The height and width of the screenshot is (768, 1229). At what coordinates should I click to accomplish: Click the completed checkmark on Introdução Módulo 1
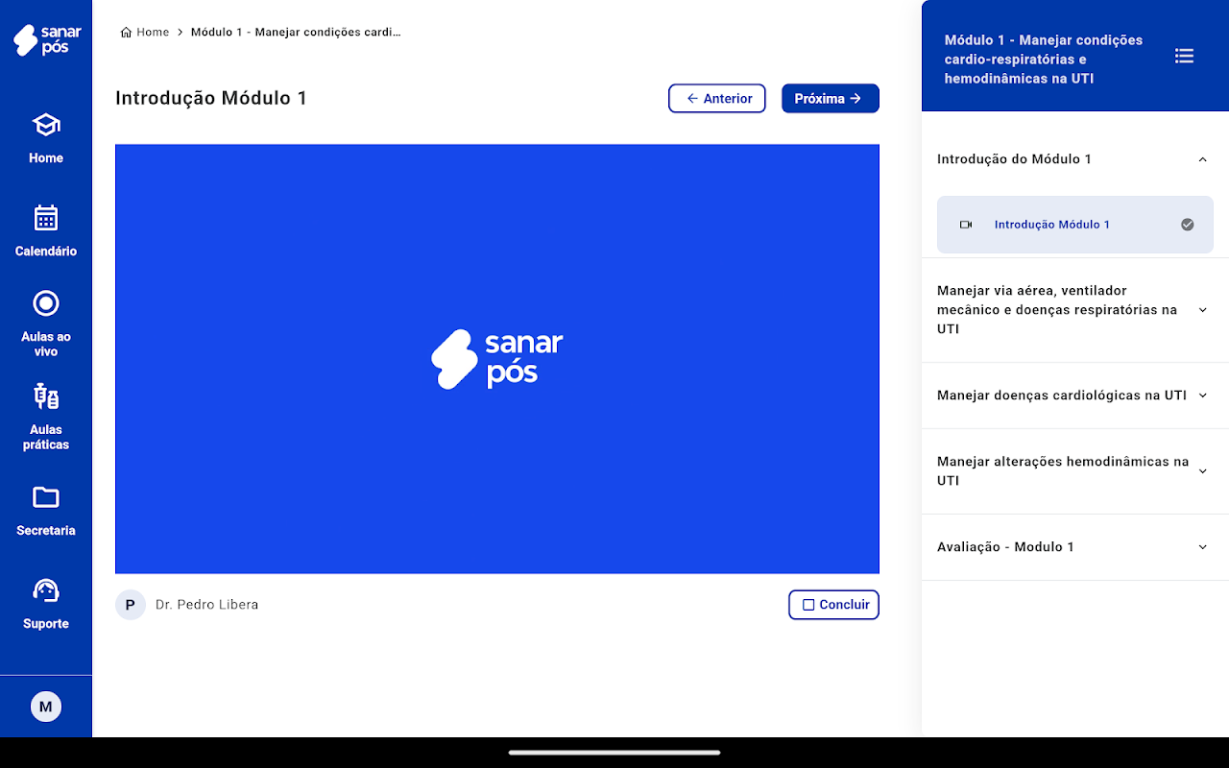[x=1188, y=225]
